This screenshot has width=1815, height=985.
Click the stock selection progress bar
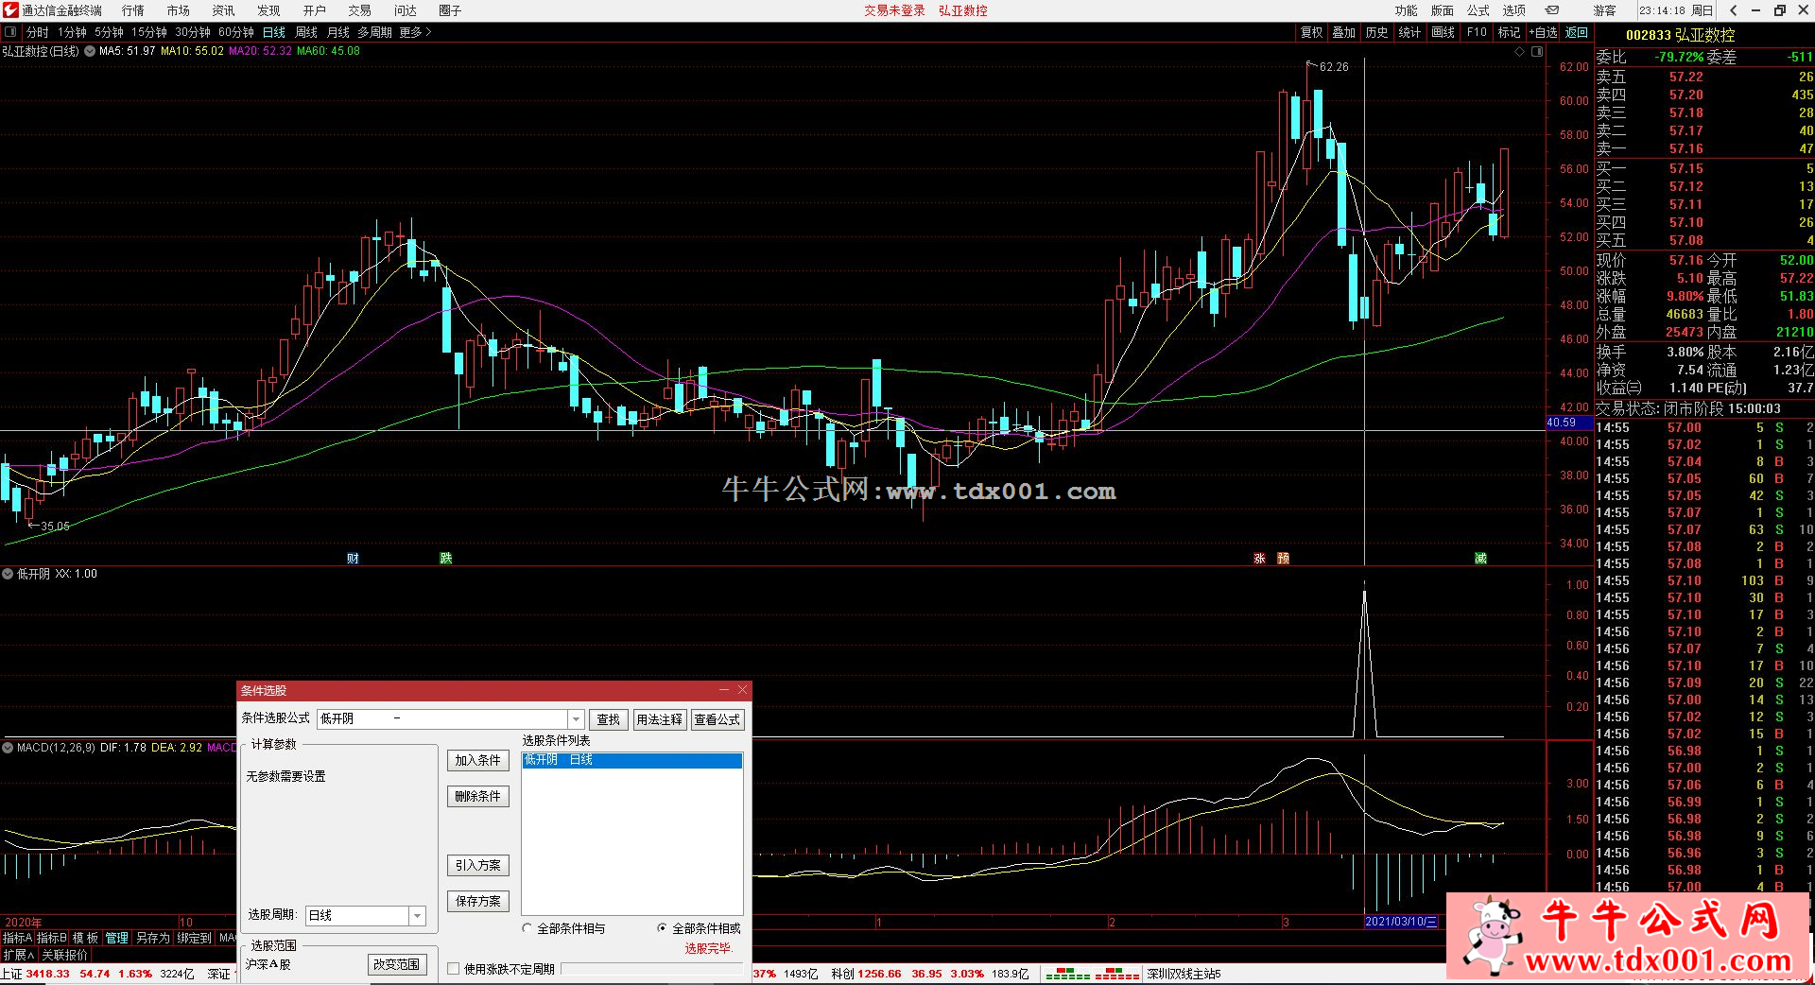651,969
